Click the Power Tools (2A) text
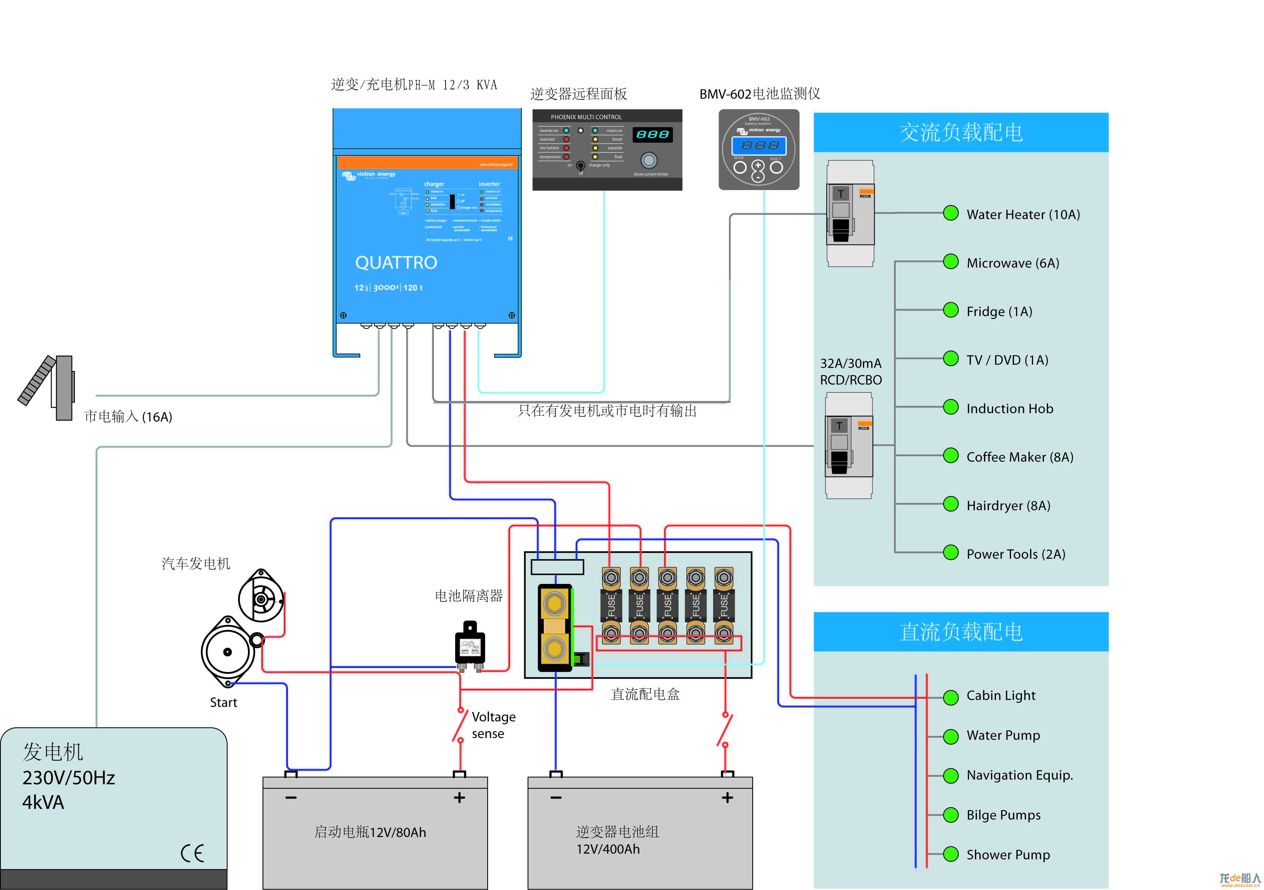The height and width of the screenshot is (890, 1264). pyautogui.click(x=1016, y=554)
